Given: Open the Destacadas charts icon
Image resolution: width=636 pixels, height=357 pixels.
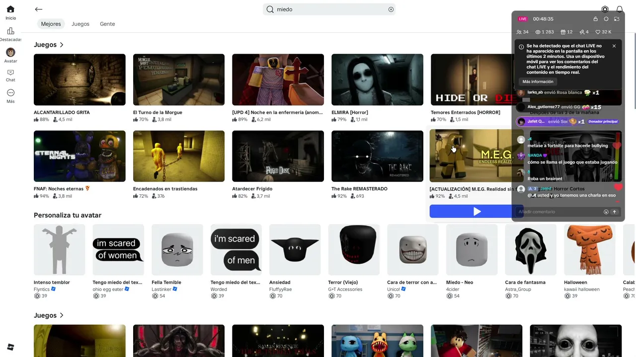Looking at the screenshot, I should (x=10, y=31).
